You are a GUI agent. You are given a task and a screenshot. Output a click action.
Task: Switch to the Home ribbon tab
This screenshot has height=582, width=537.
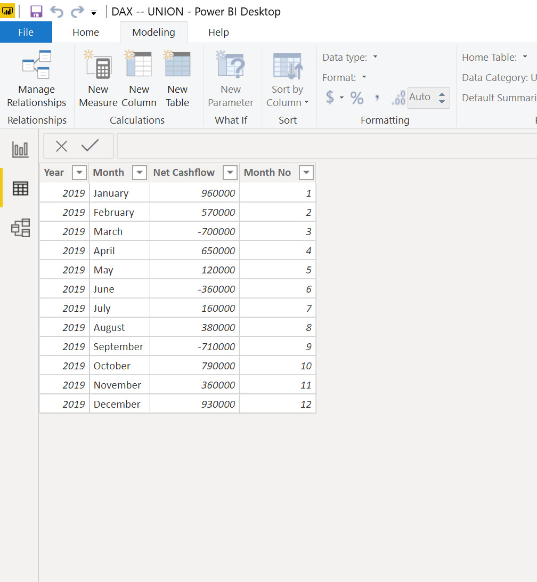(86, 32)
